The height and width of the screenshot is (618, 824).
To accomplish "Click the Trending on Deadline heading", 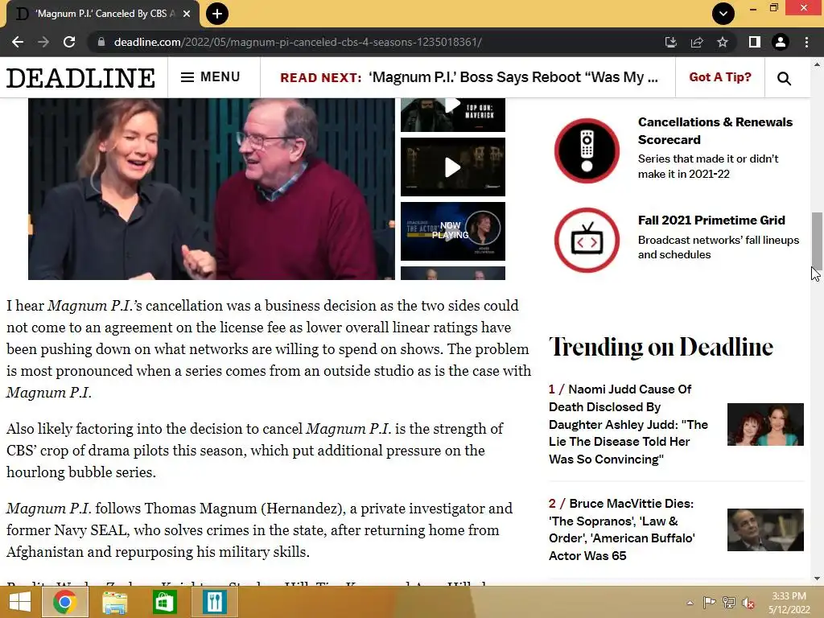I will (x=661, y=348).
